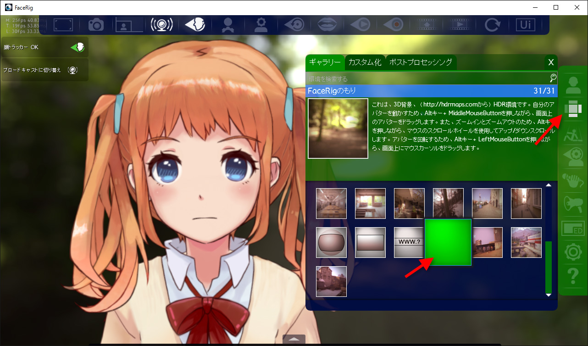Open the environments icon in sidebar
This screenshot has height=346, width=588.
click(573, 109)
